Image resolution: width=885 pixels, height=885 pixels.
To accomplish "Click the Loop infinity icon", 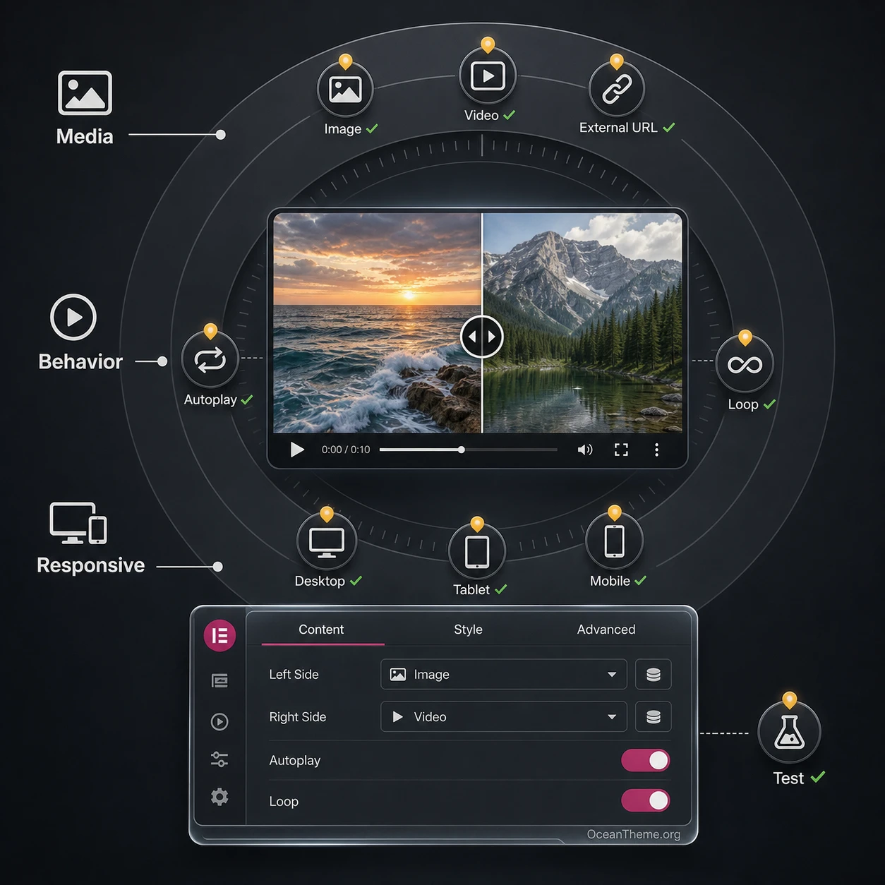I will 745,364.
